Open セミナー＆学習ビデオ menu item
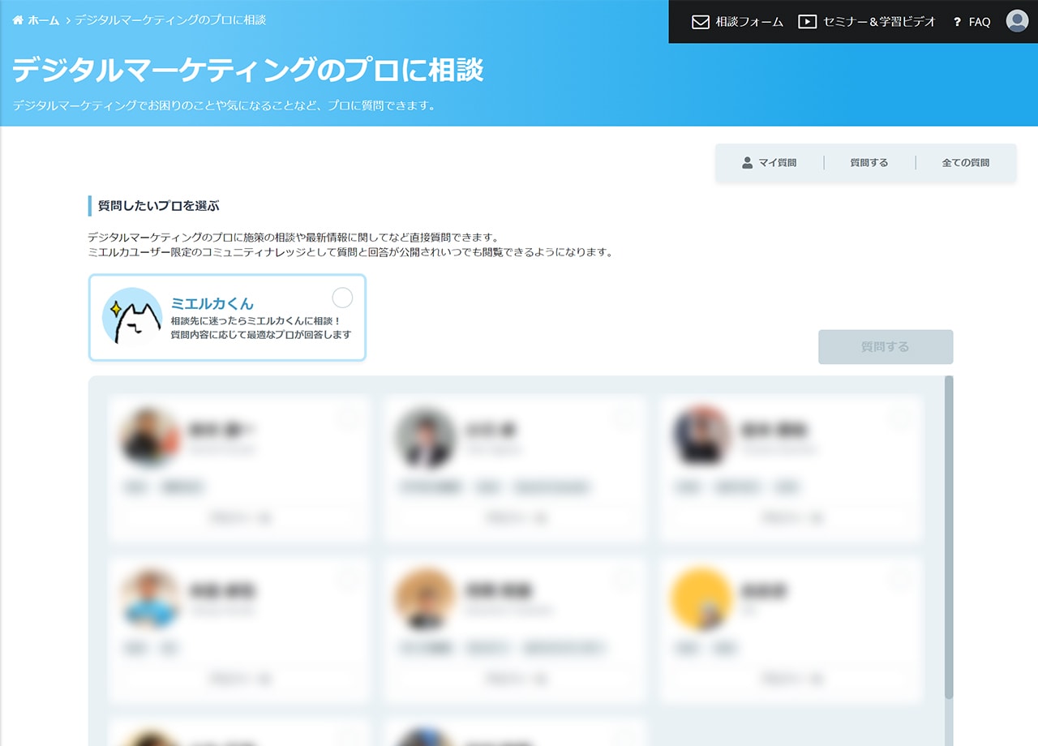 pyautogui.click(x=879, y=22)
